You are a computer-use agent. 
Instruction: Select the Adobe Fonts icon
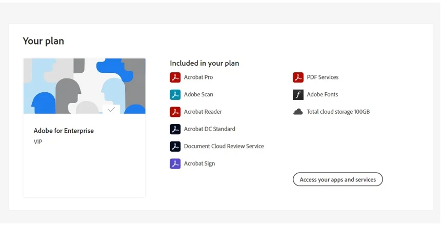coord(298,95)
